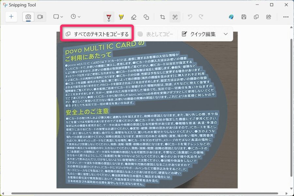
Task: Open the Shapes tool
Action: tap(146, 17)
